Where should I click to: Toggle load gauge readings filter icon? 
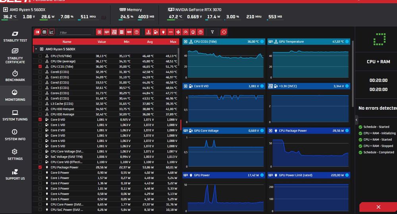pos(185,32)
